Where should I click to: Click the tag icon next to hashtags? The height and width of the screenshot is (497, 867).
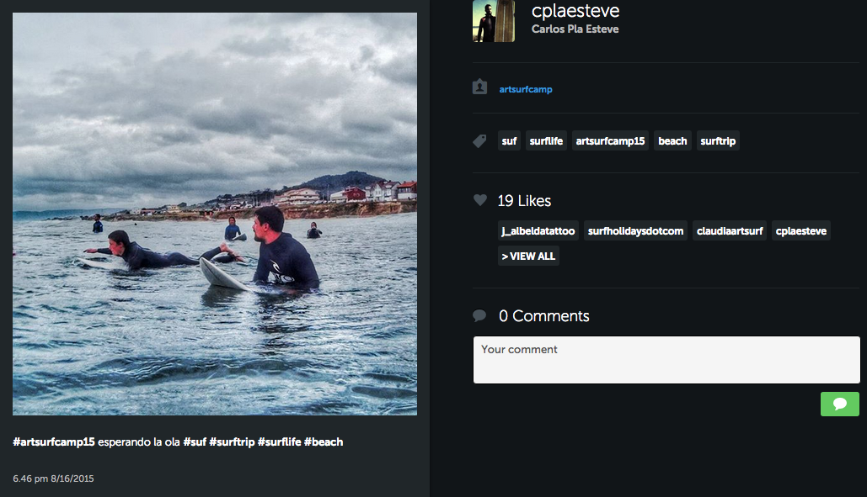(x=480, y=141)
